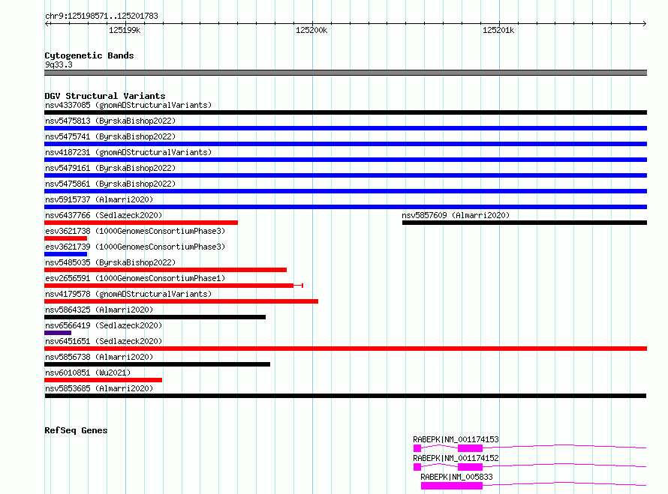Click the large magenta exon of NM_001174153
The height and width of the screenshot is (494, 668).
pos(471,448)
